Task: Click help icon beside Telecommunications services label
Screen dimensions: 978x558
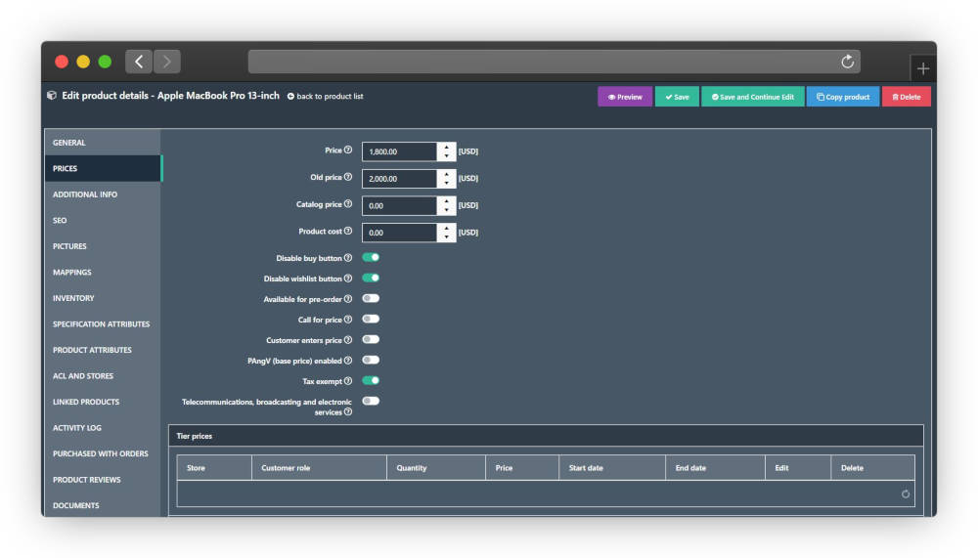Action: pyautogui.click(x=348, y=412)
